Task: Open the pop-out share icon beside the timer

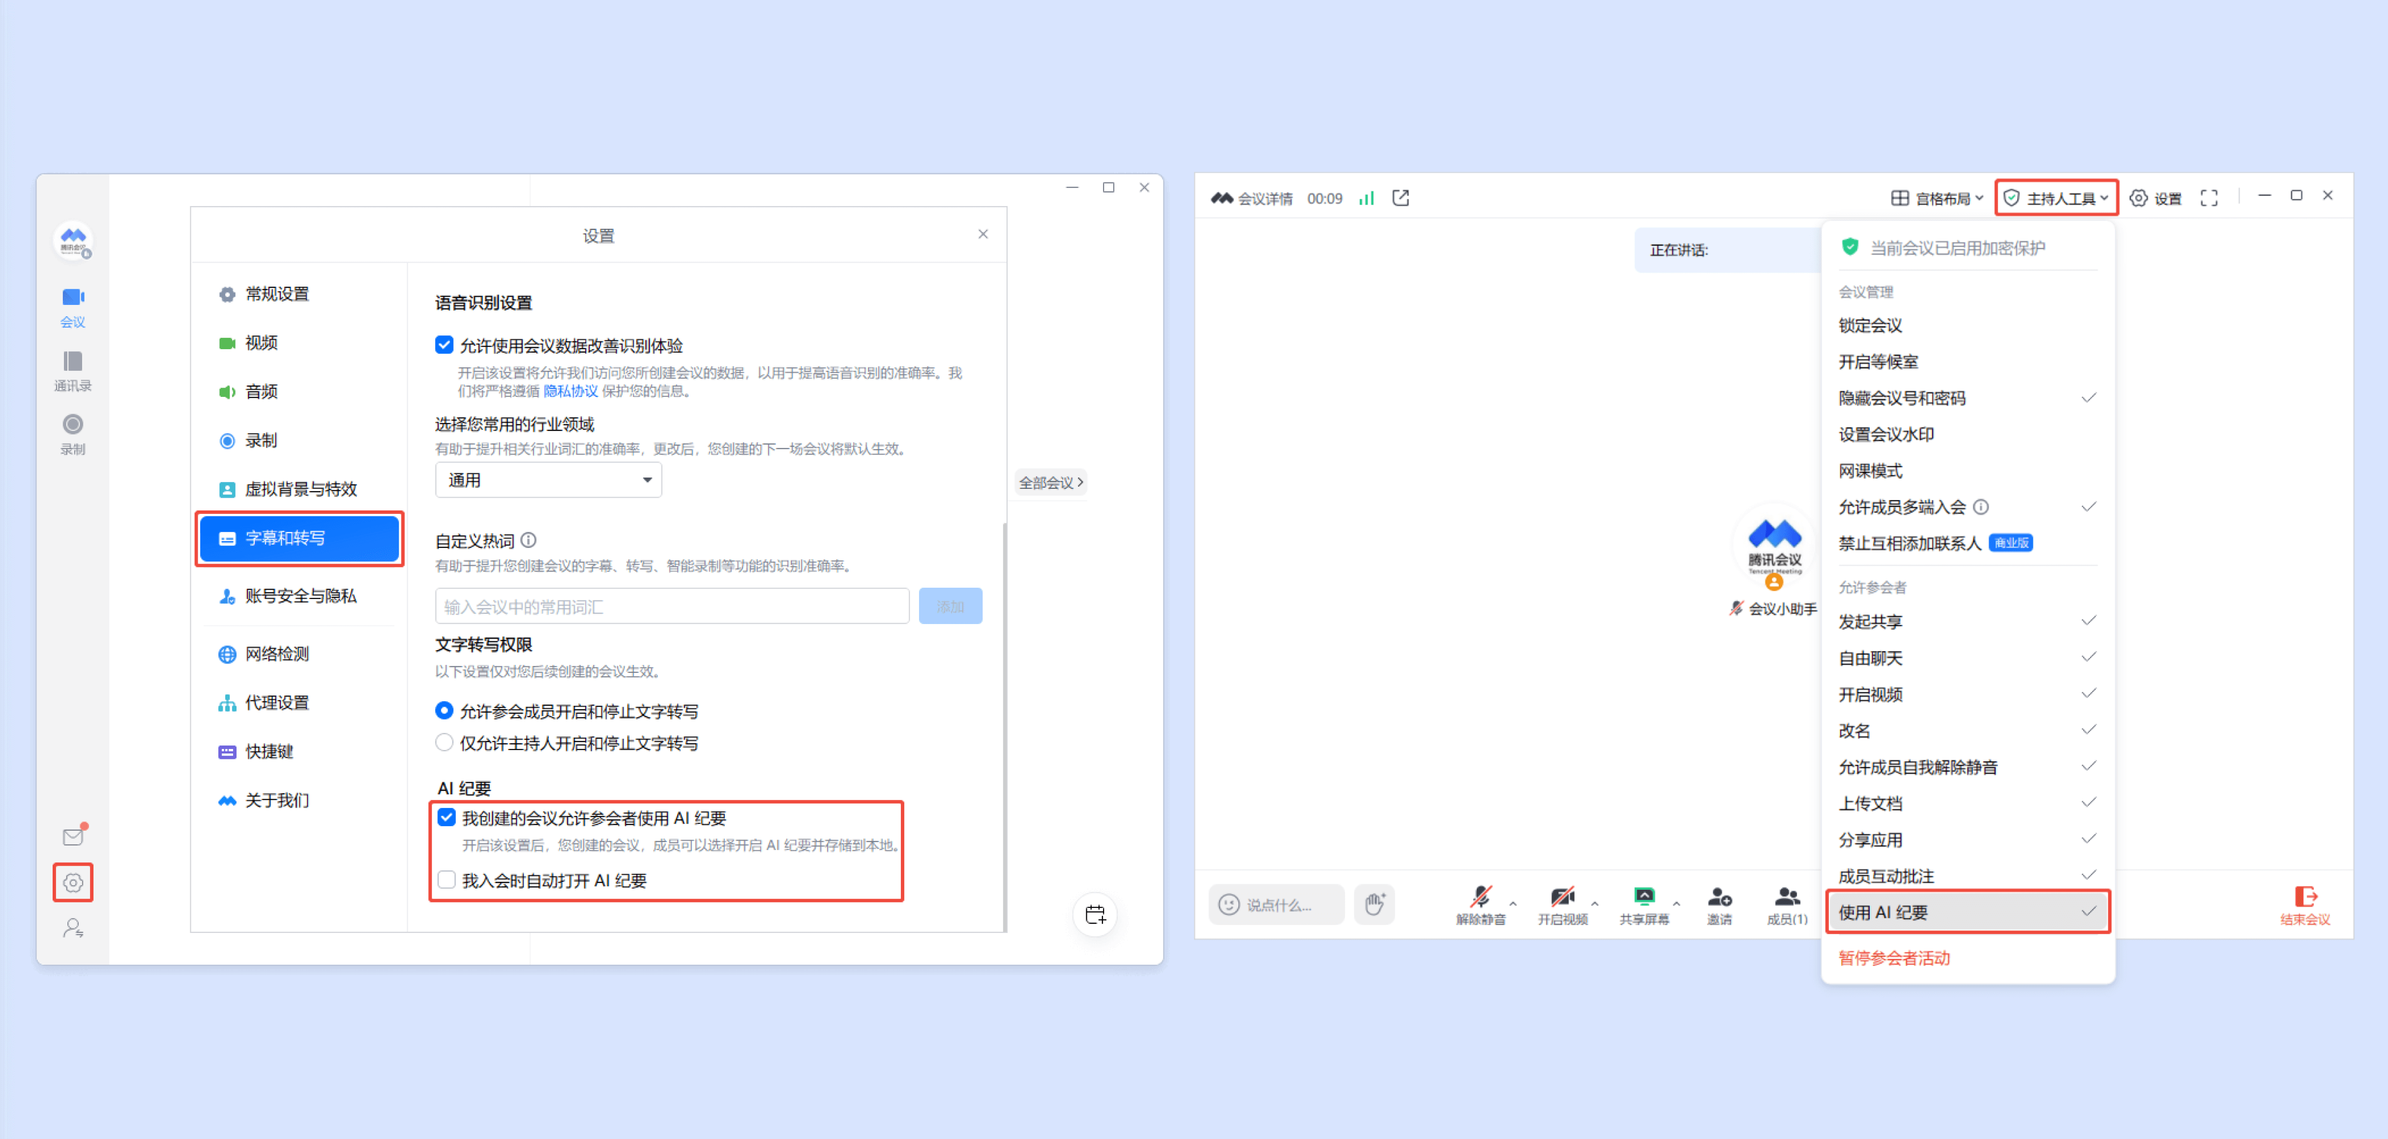Action: [1401, 198]
